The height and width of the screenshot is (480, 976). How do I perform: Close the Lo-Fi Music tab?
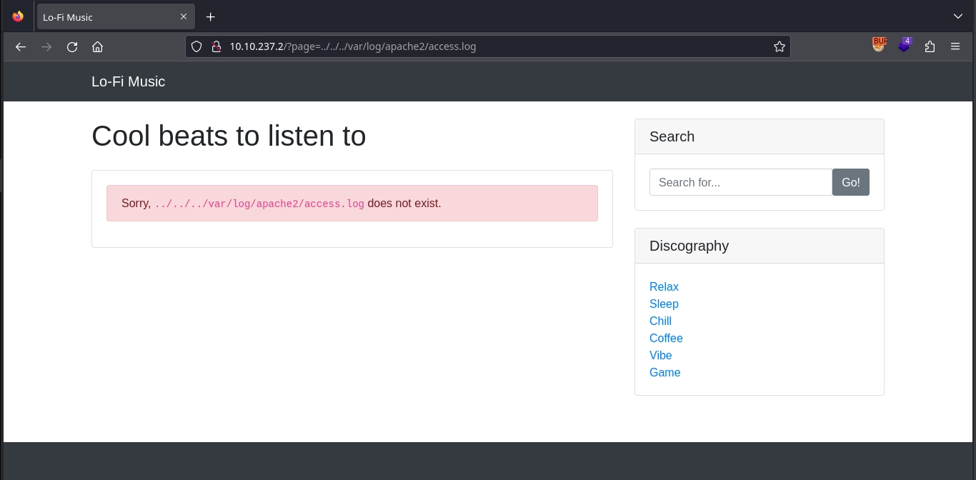[184, 17]
